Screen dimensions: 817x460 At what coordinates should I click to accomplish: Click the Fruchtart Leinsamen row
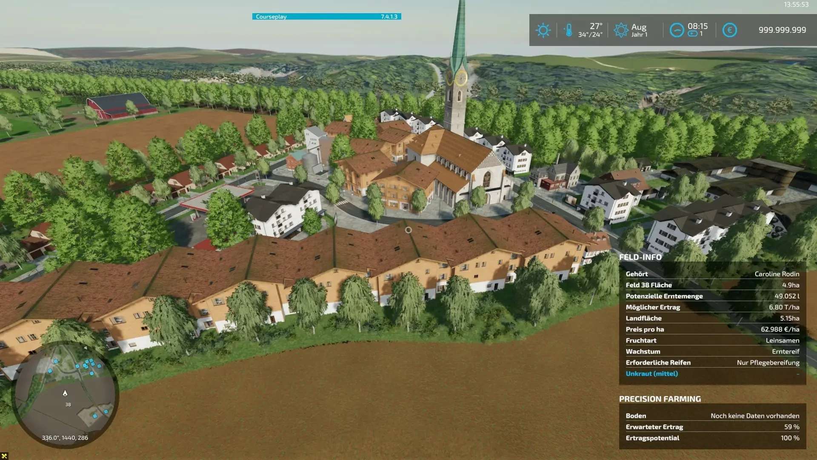[x=712, y=340]
